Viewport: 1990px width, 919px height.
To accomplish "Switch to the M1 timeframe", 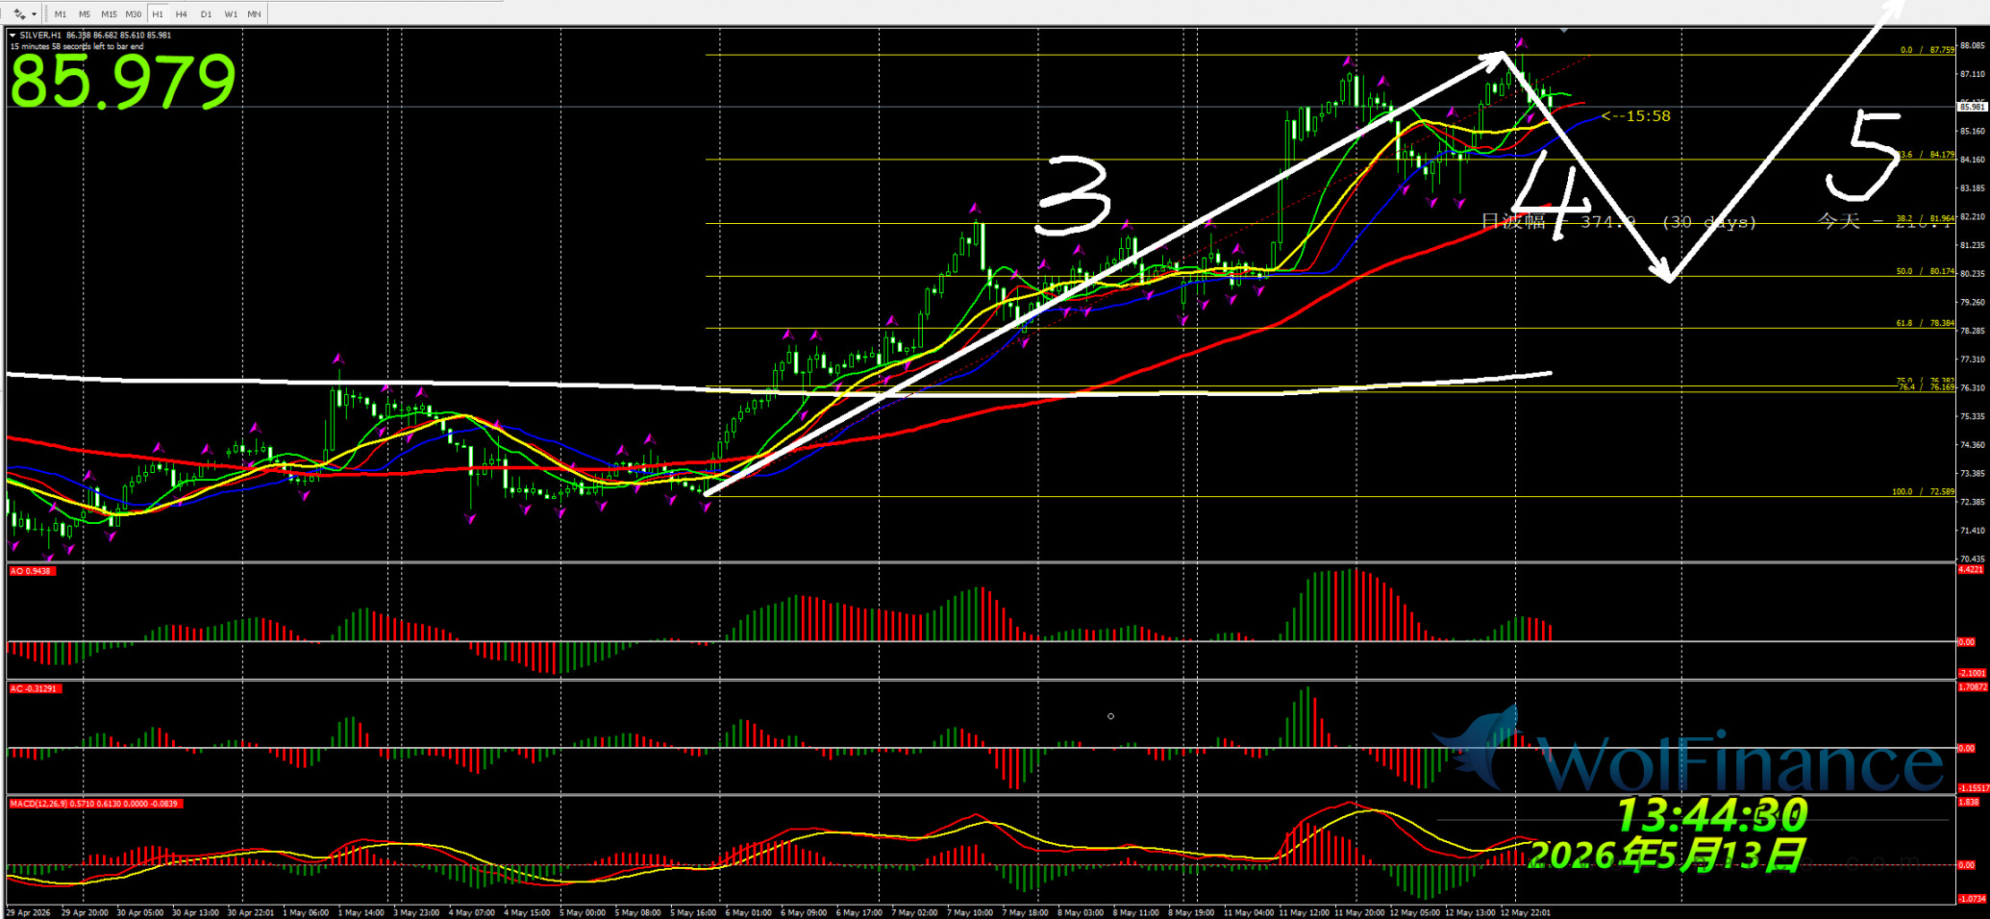I will pos(61,14).
